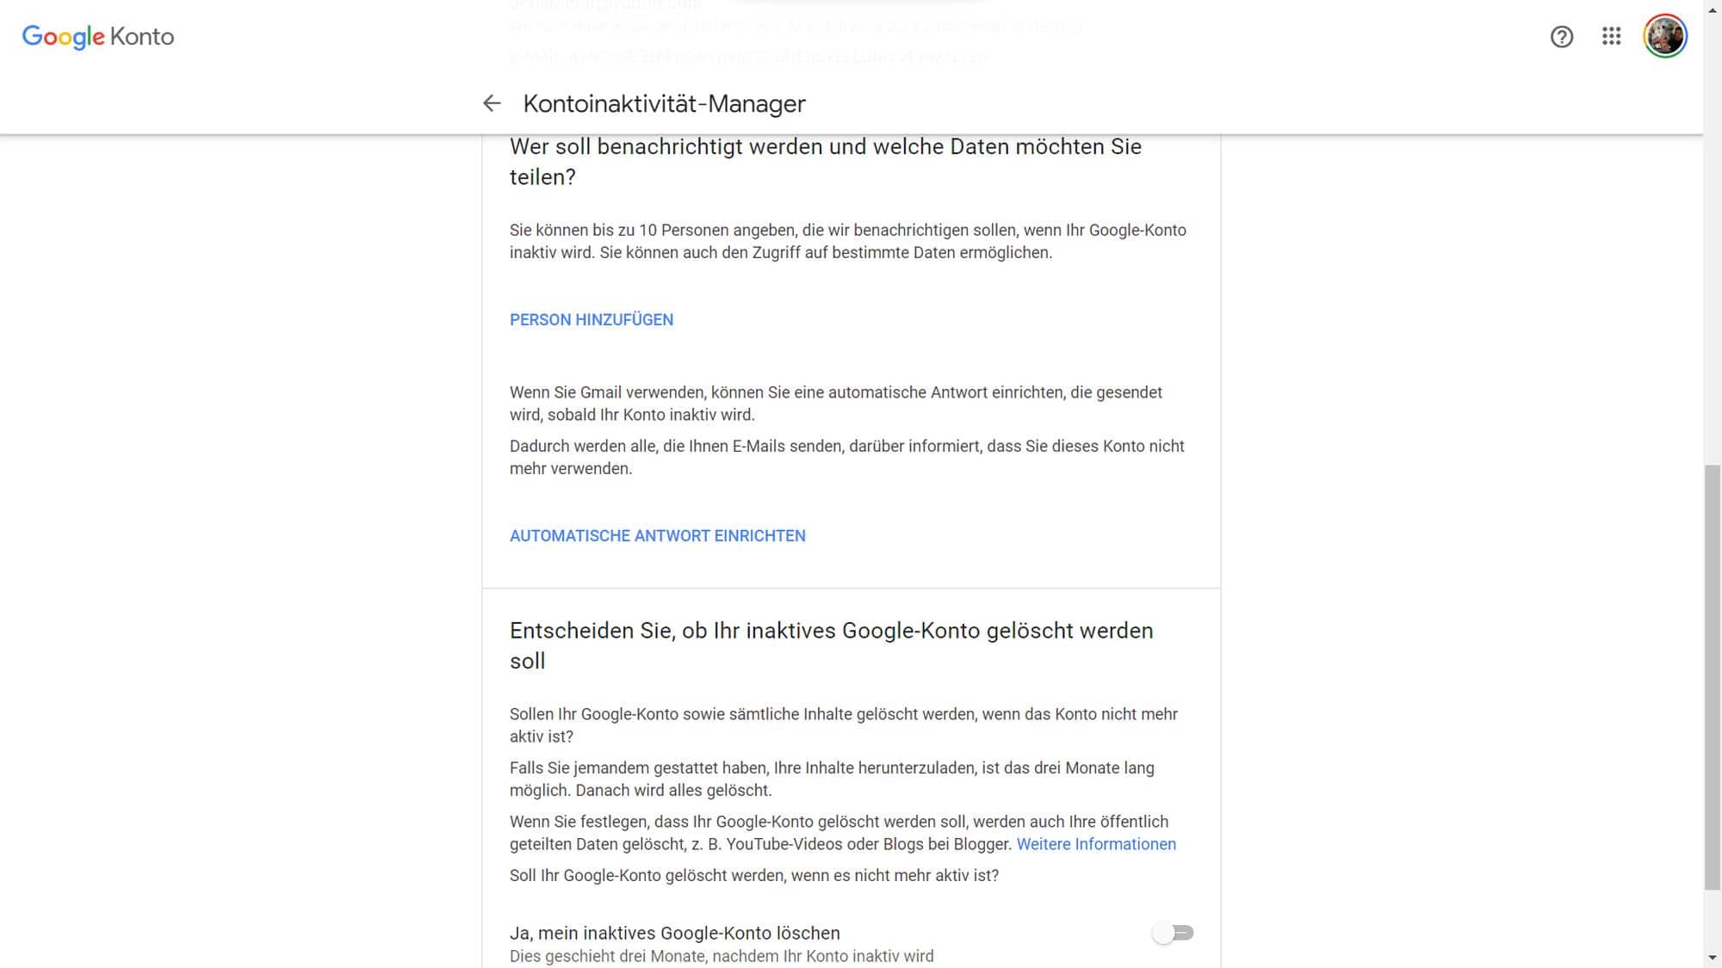Image resolution: width=1722 pixels, height=968 pixels.
Task: Click question 'Soll Ihr Google-Konto gelöscht werden'
Action: pos(754,875)
